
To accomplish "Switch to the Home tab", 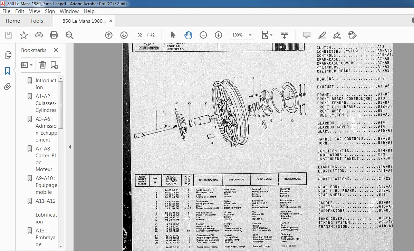I will pyautogui.click(x=13, y=21).
